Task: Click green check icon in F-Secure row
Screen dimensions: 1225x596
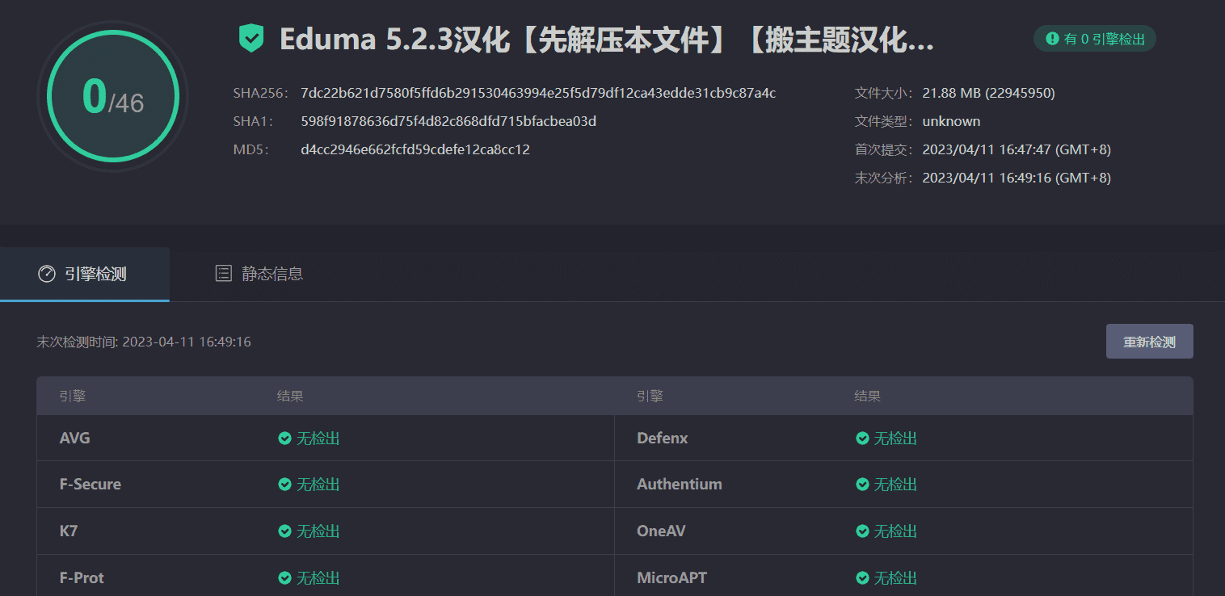Action: click(x=284, y=485)
